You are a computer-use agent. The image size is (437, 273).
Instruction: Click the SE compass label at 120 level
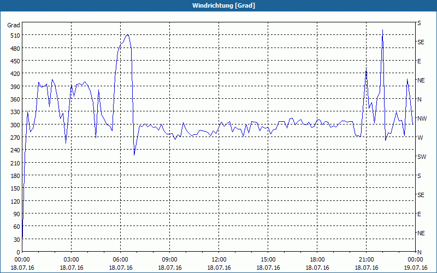click(x=421, y=195)
